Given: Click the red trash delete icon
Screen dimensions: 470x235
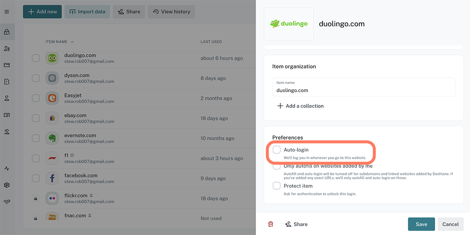Looking at the screenshot, I should [271, 224].
